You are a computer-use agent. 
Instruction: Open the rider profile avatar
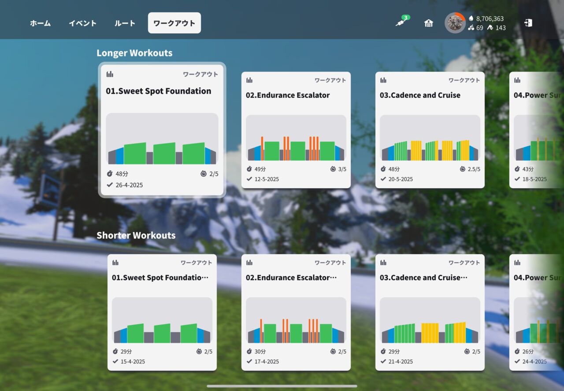455,23
